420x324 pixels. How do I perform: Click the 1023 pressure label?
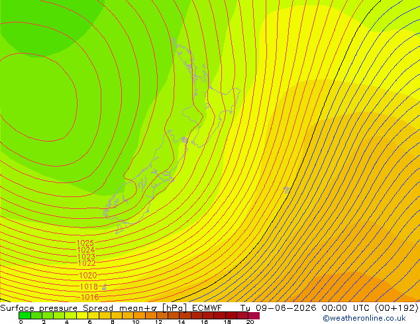[86, 257]
